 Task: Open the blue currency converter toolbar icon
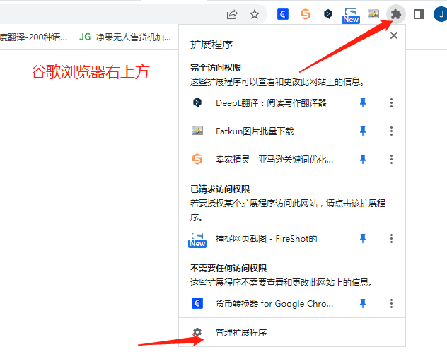point(283,14)
